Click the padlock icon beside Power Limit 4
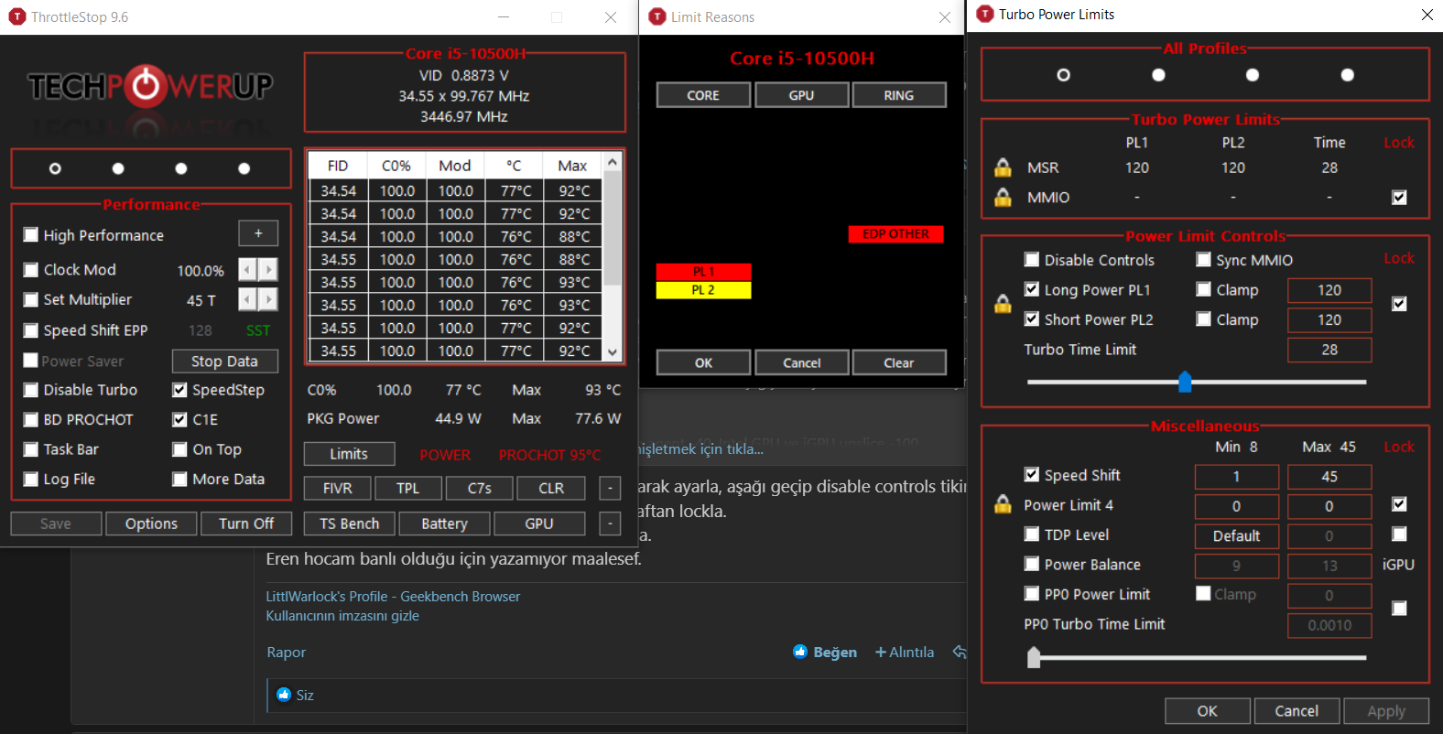Screen dimensions: 1443x734 [x=1004, y=504]
